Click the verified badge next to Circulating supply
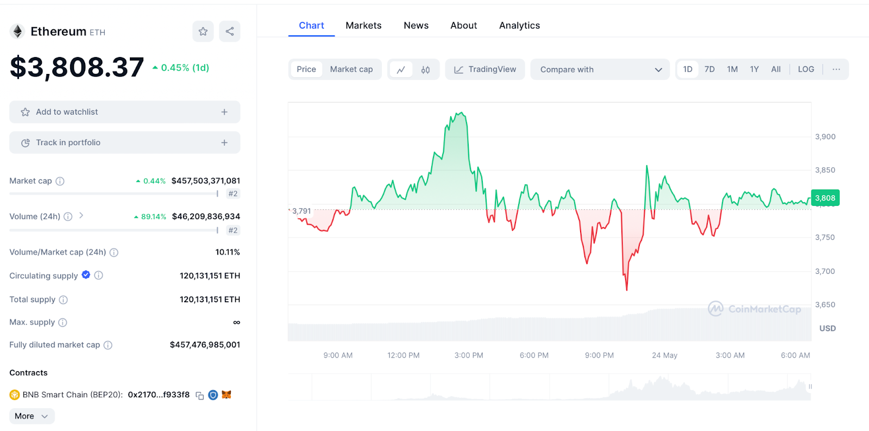Viewport: 869px width, 431px height. [86, 275]
